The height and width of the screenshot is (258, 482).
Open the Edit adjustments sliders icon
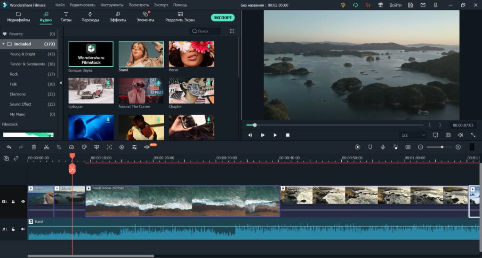point(134,147)
